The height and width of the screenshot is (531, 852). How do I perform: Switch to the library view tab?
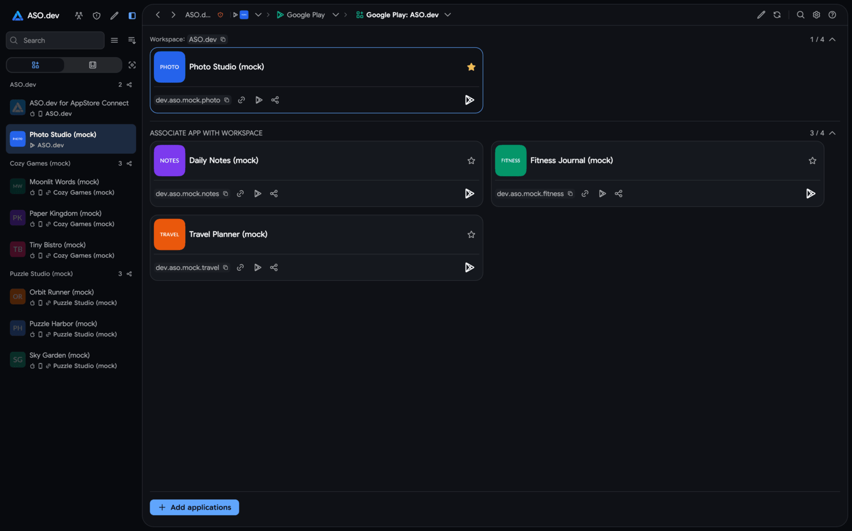(92, 65)
